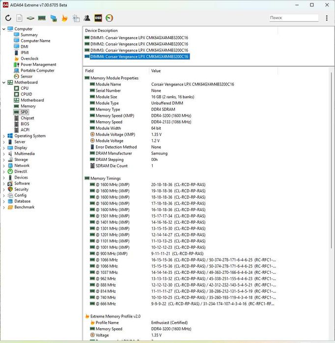Select the DMI tree item

pos(24,47)
